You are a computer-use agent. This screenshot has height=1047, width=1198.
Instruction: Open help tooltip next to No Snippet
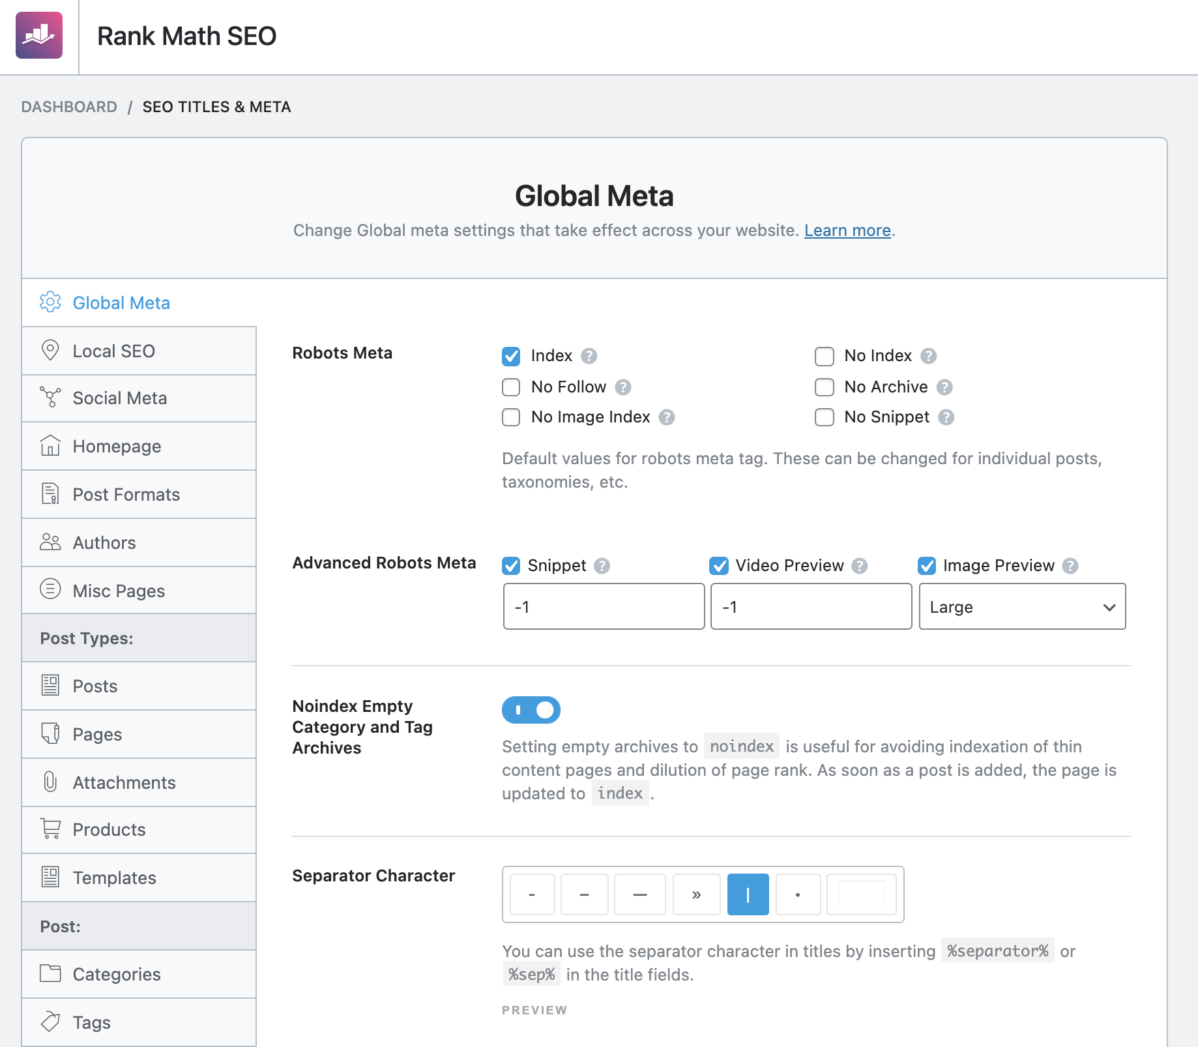click(x=946, y=417)
